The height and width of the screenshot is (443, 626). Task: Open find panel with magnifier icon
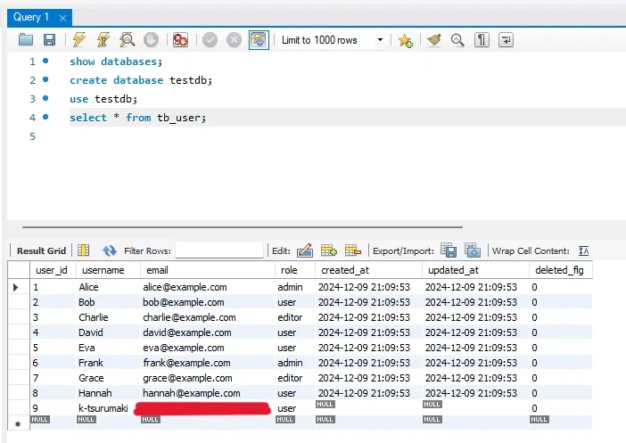(457, 40)
